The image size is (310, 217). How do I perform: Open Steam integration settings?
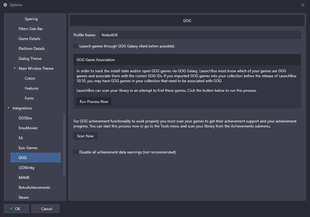[24, 197]
